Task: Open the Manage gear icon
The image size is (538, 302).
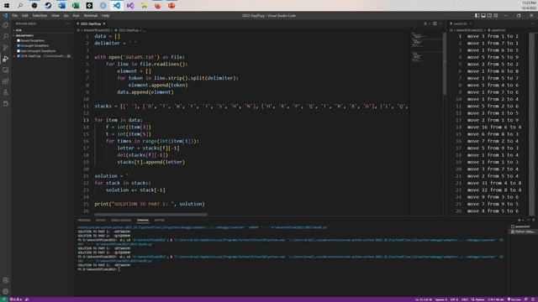Action: coord(6,291)
